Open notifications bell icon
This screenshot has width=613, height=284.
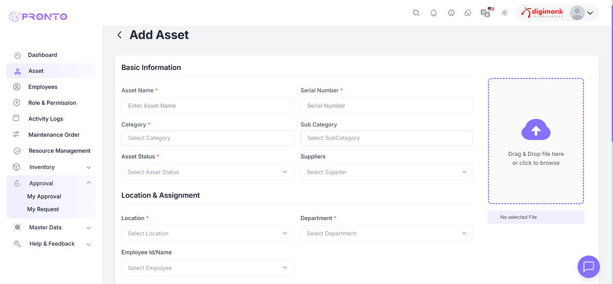[434, 13]
